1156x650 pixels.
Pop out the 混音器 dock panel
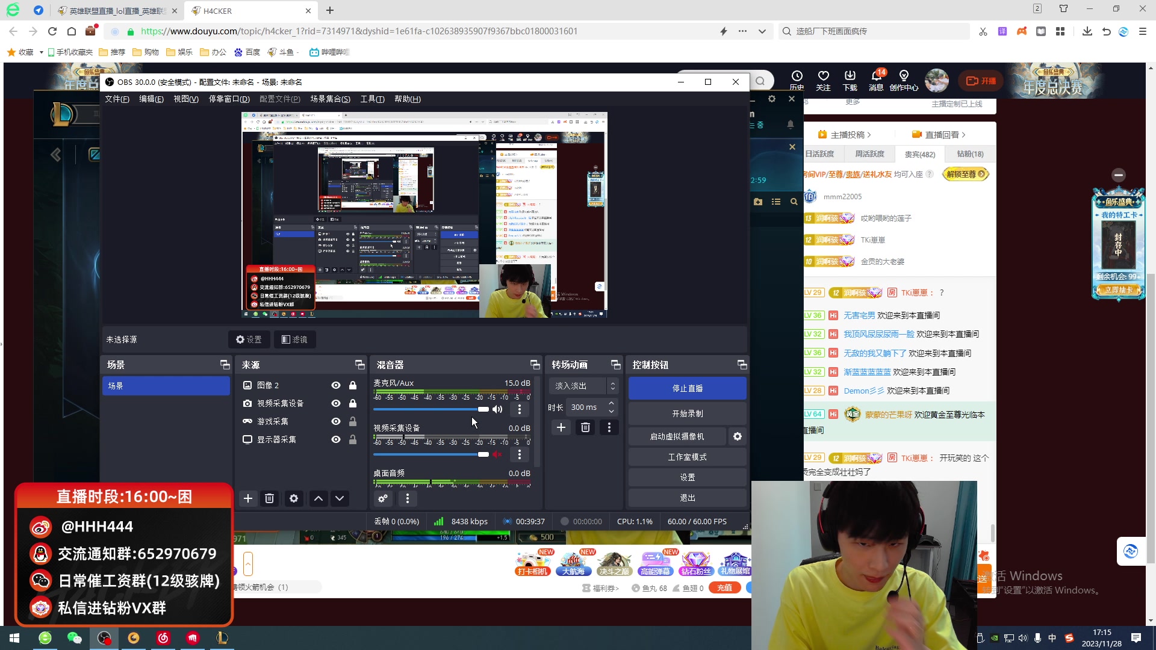tap(535, 365)
